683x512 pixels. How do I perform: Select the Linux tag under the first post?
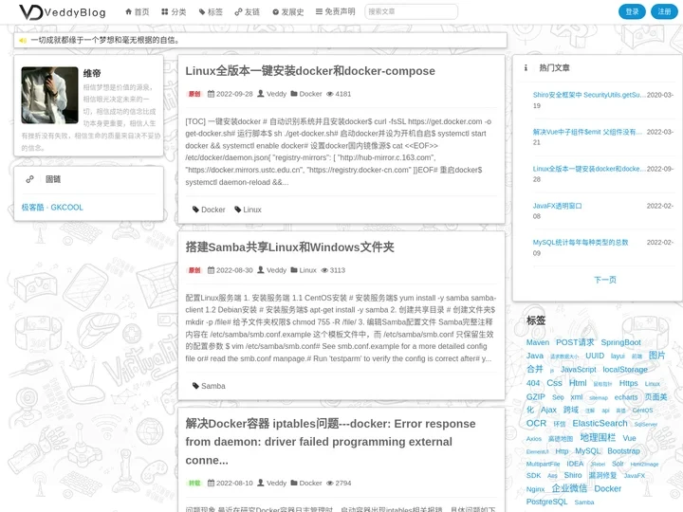point(248,210)
